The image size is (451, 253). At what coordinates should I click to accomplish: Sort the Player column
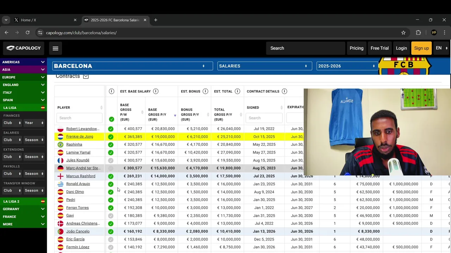[x=101, y=108]
